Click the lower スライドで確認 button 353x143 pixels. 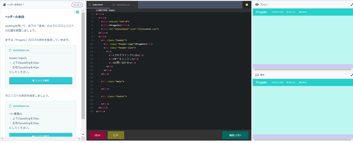41,135
